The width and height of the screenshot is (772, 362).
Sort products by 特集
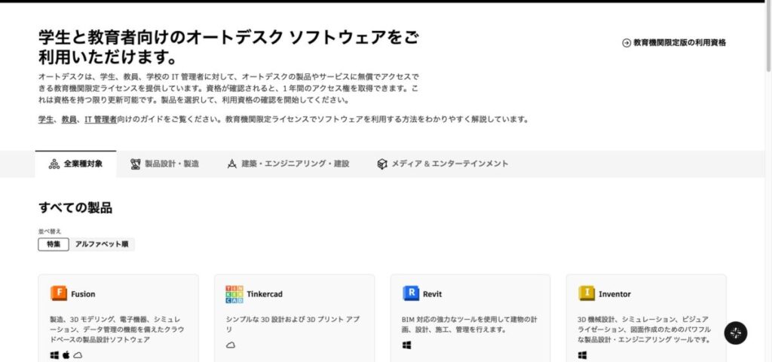point(54,244)
